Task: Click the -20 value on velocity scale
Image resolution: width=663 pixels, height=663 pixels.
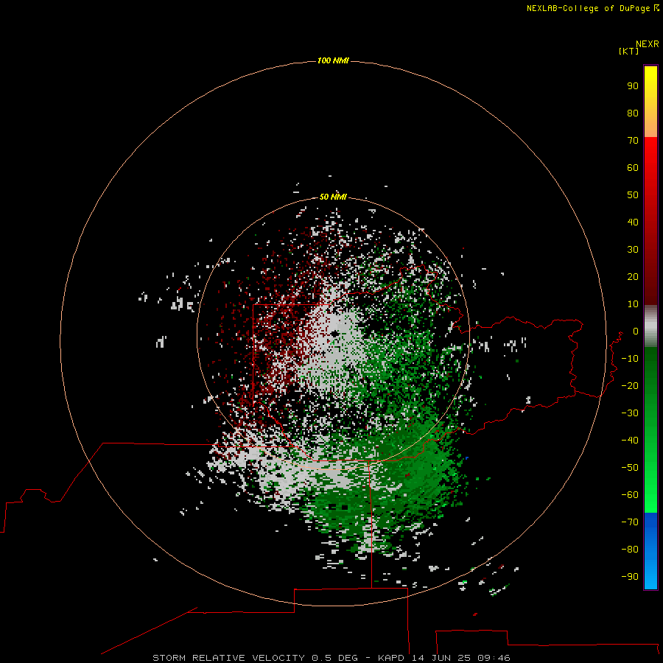Action: (630, 385)
